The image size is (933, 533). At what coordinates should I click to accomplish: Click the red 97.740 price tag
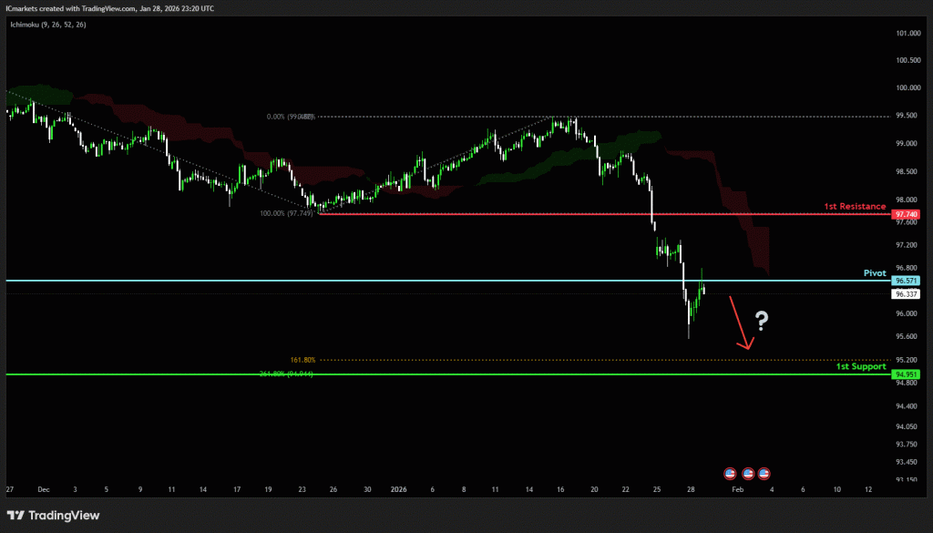pyautogui.click(x=906, y=214)
